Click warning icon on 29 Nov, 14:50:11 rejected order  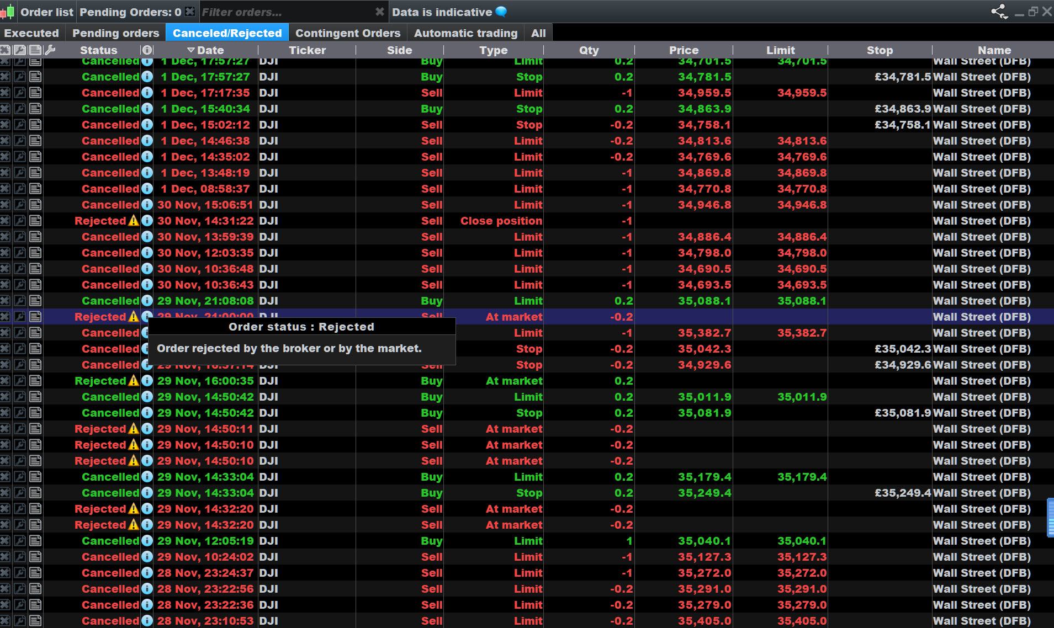[134, 429]
